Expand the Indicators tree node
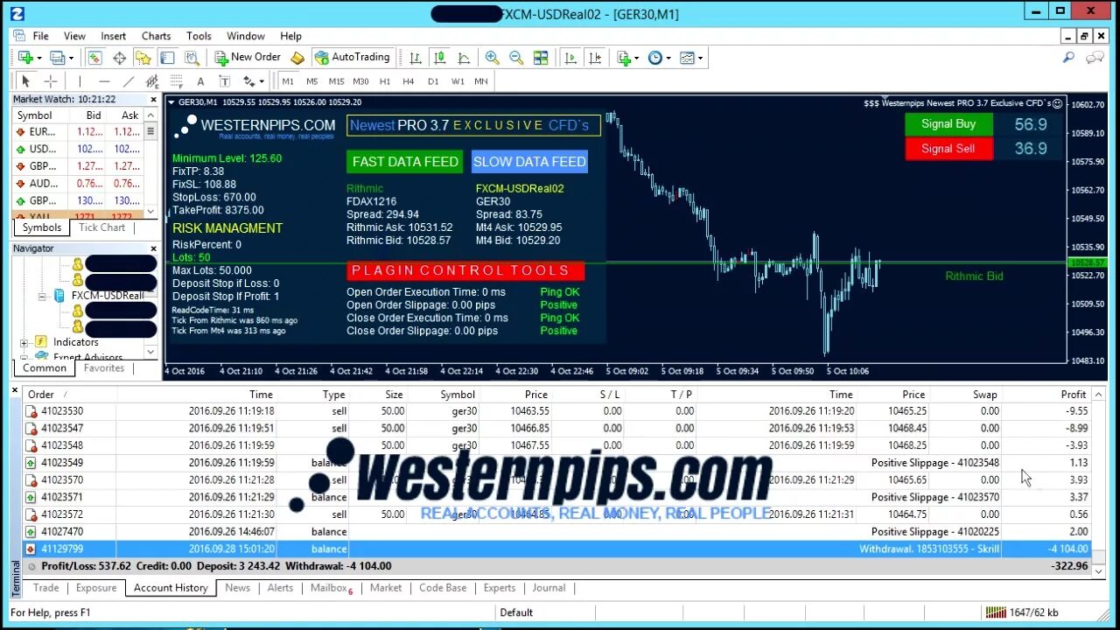This screenshot has width=1120, height=630. [x=24, y=342]
